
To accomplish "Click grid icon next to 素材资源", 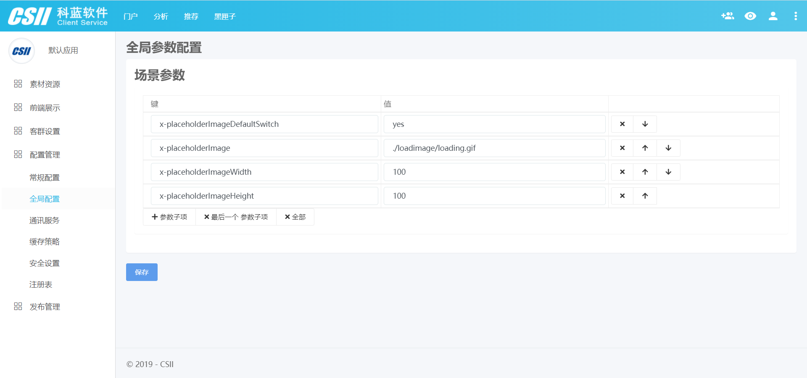I will click(x=18, y=84).
